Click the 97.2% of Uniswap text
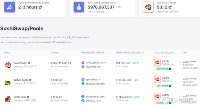This screenshot has height=110, width=200. 59,67
